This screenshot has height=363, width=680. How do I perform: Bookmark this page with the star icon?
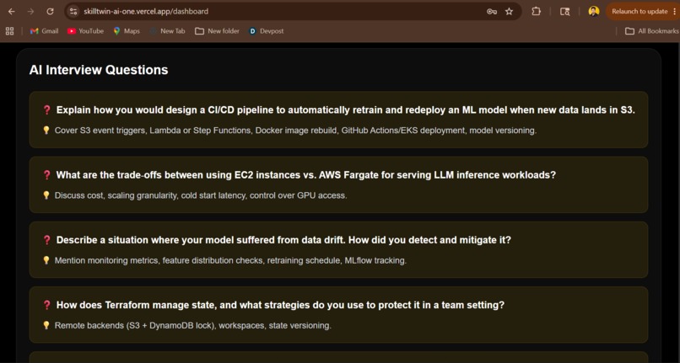tap(509, 12)
